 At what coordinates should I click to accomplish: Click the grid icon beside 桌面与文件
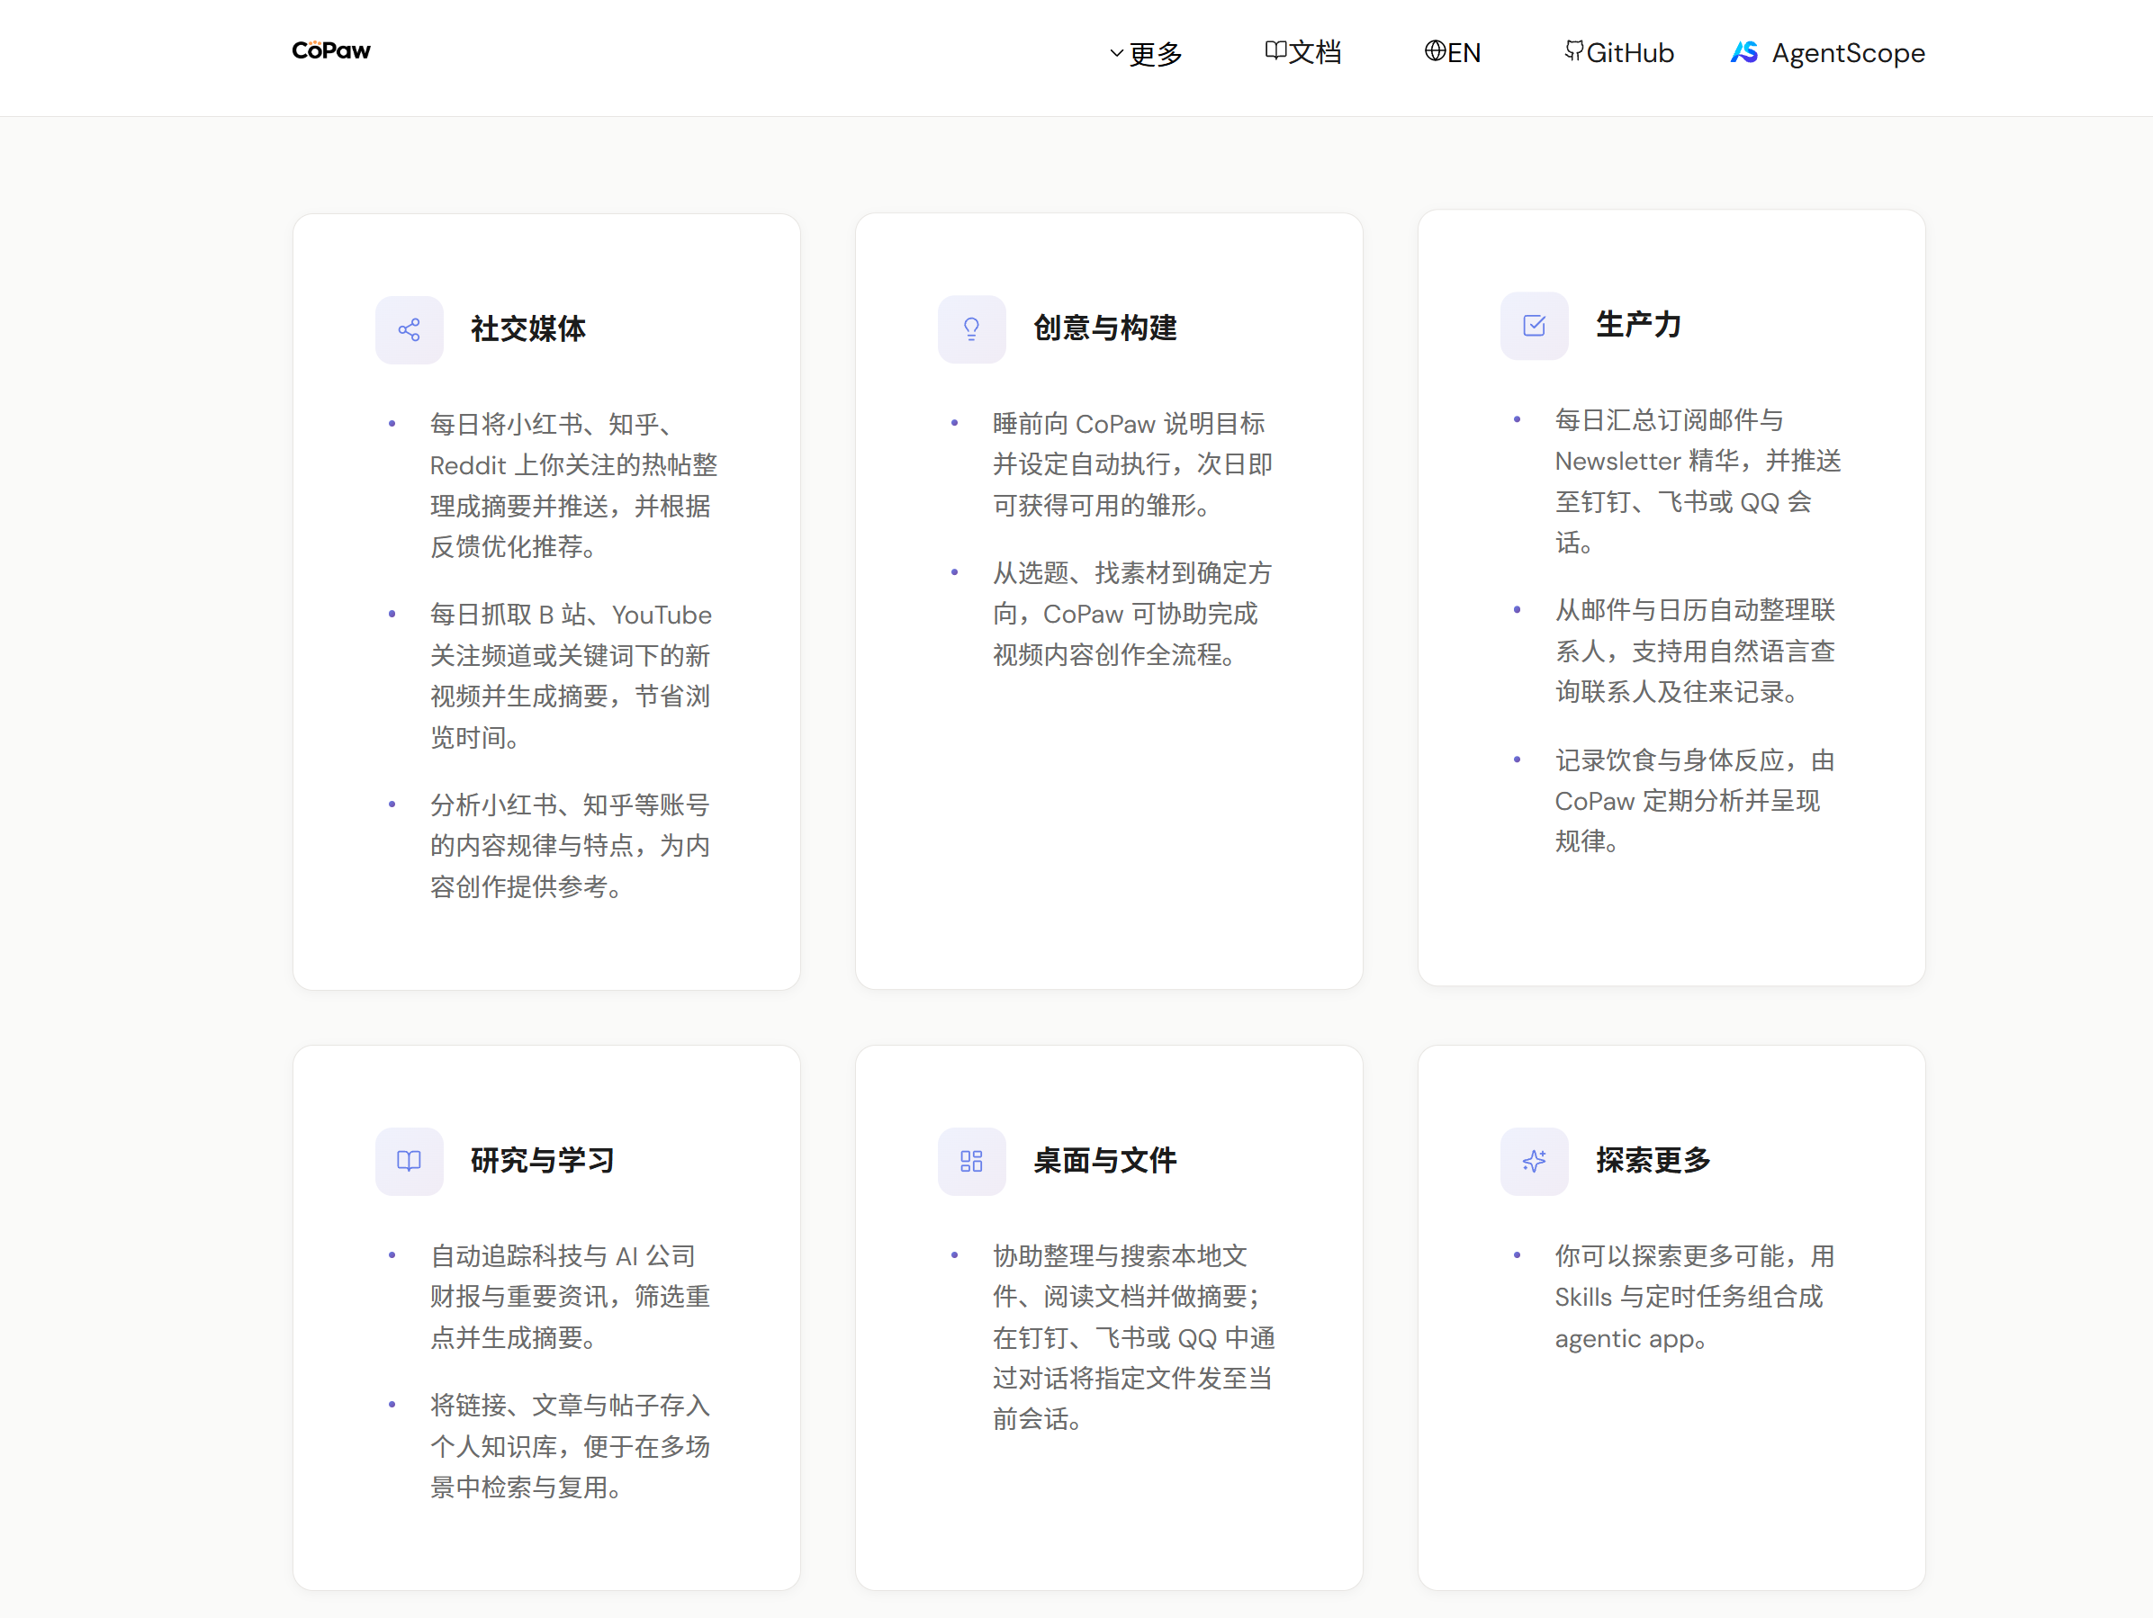click(971, 1161)
